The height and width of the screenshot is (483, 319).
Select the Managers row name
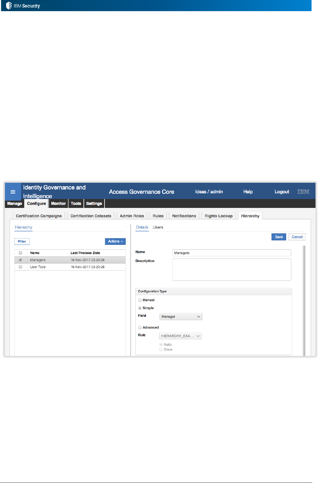click(38, 260)
